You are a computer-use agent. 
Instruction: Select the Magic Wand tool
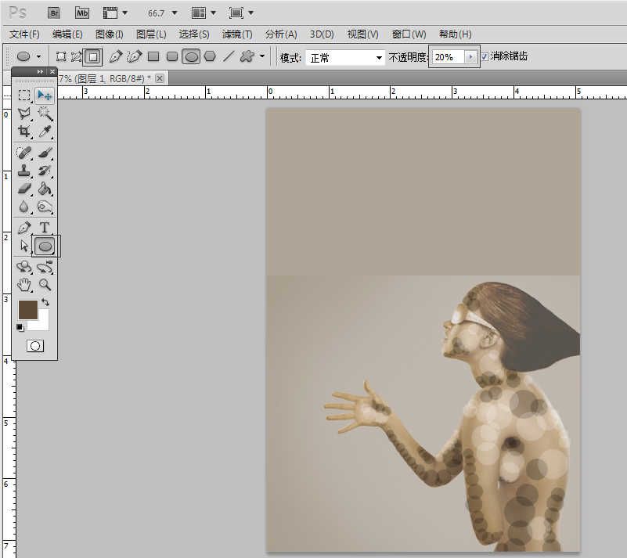[x=45, y=113]
